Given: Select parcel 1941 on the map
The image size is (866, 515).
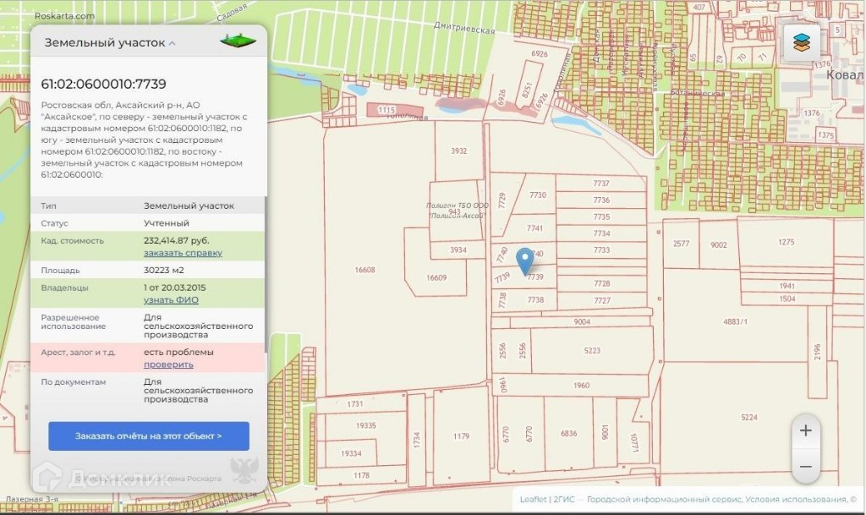Looking at the screenshot, I should pos(787,286).
